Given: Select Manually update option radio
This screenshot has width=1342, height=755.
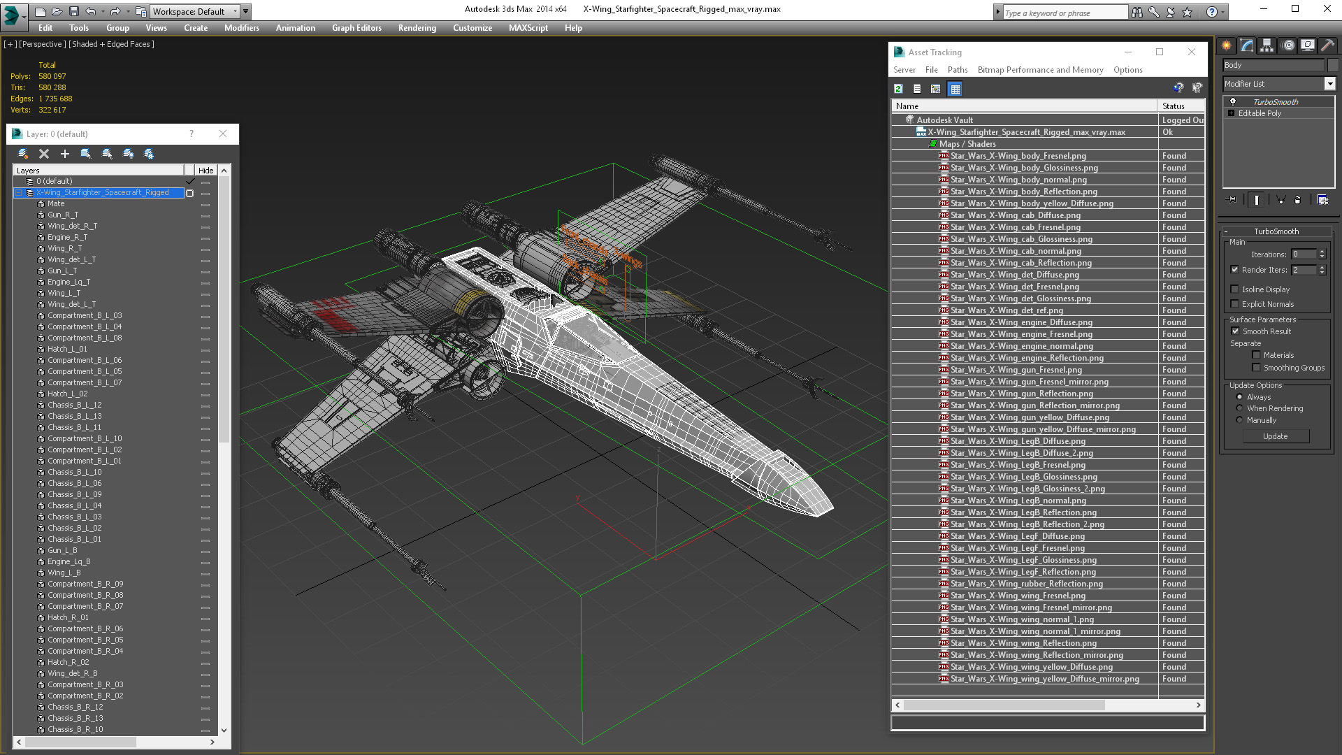Looking at the screenshot, I should pyautogui.click(x=1239, y=420).
